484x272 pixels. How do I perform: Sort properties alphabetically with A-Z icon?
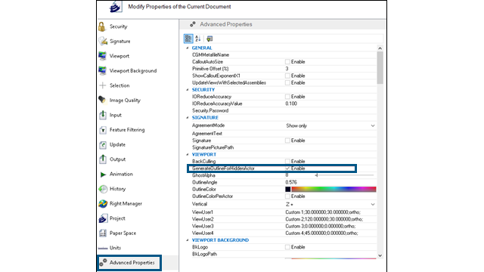198,39
